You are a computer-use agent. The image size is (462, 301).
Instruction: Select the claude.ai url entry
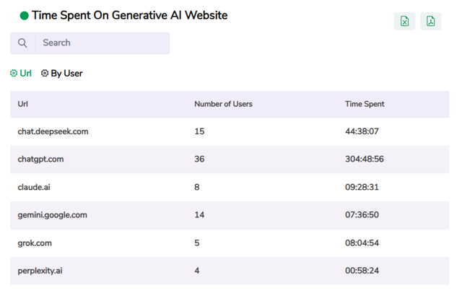click(x=34, y=187)
